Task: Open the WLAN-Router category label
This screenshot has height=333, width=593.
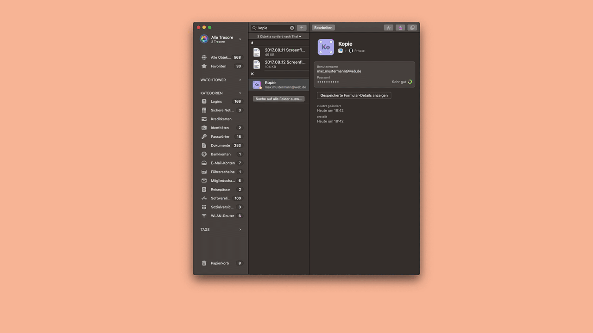Action: click(x=222, y=216)
